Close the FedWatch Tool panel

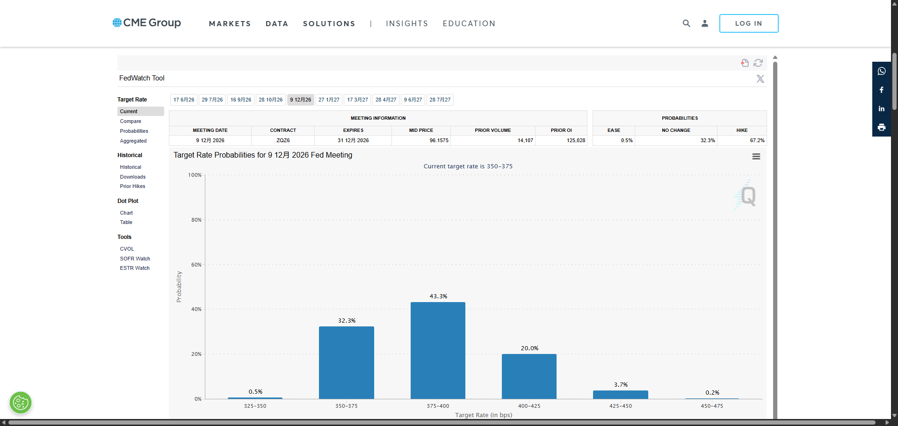pyautogui.click(x=760, y=79)
